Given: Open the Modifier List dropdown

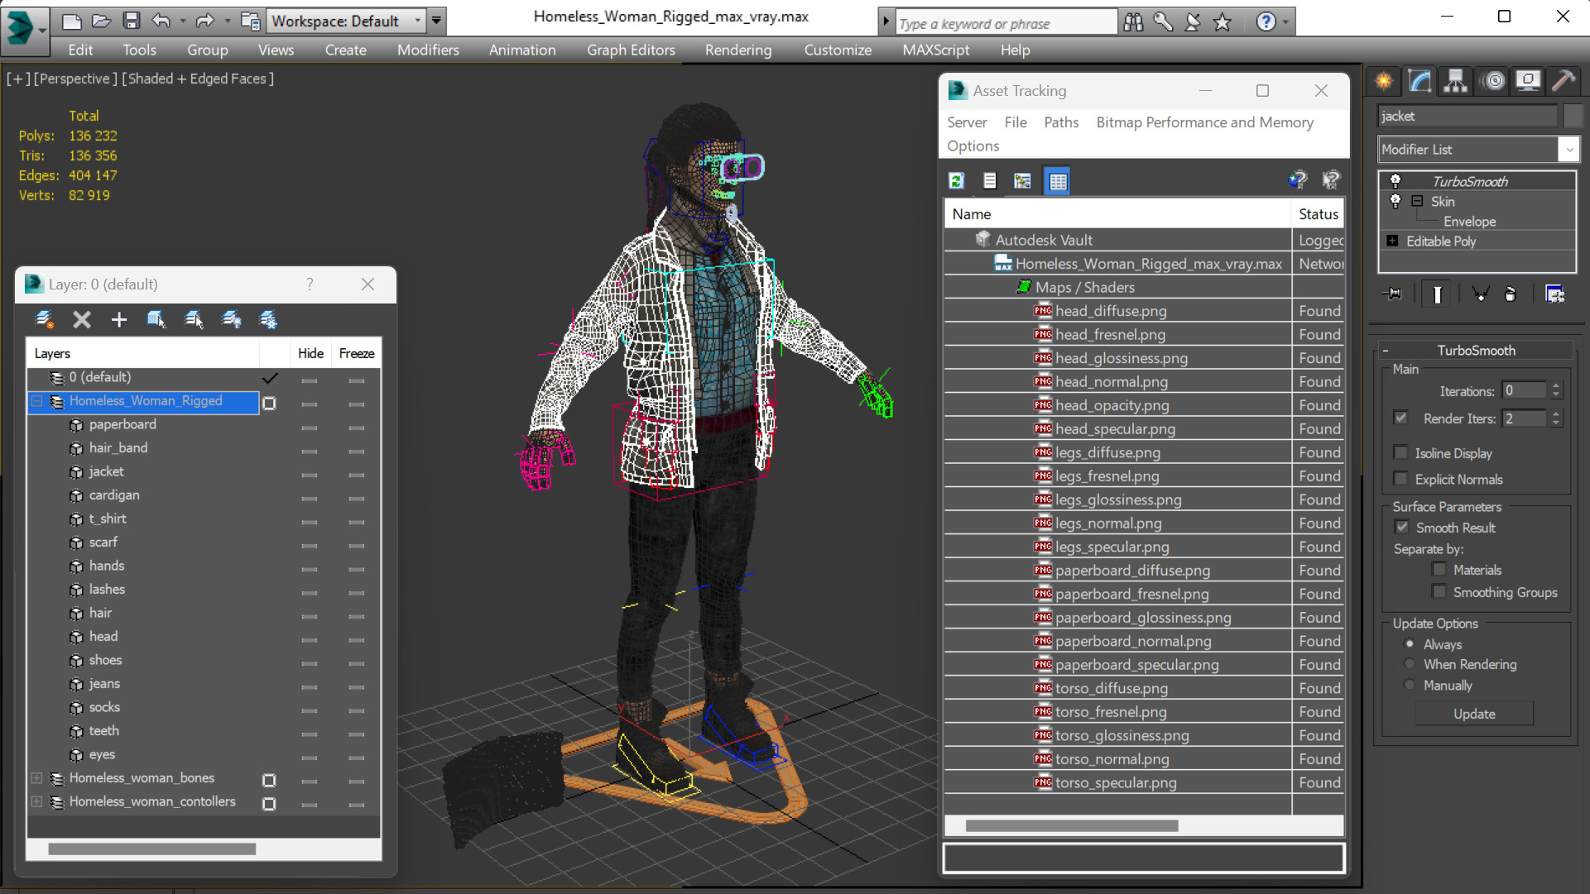Looking at the screenshot, I should click(1568, 150).
